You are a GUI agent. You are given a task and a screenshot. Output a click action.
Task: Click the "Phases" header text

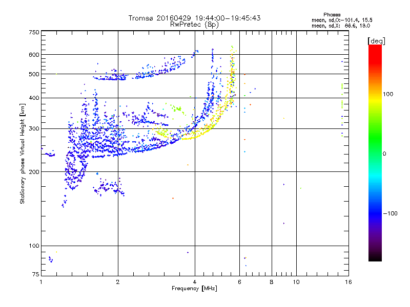click(332, 15)
